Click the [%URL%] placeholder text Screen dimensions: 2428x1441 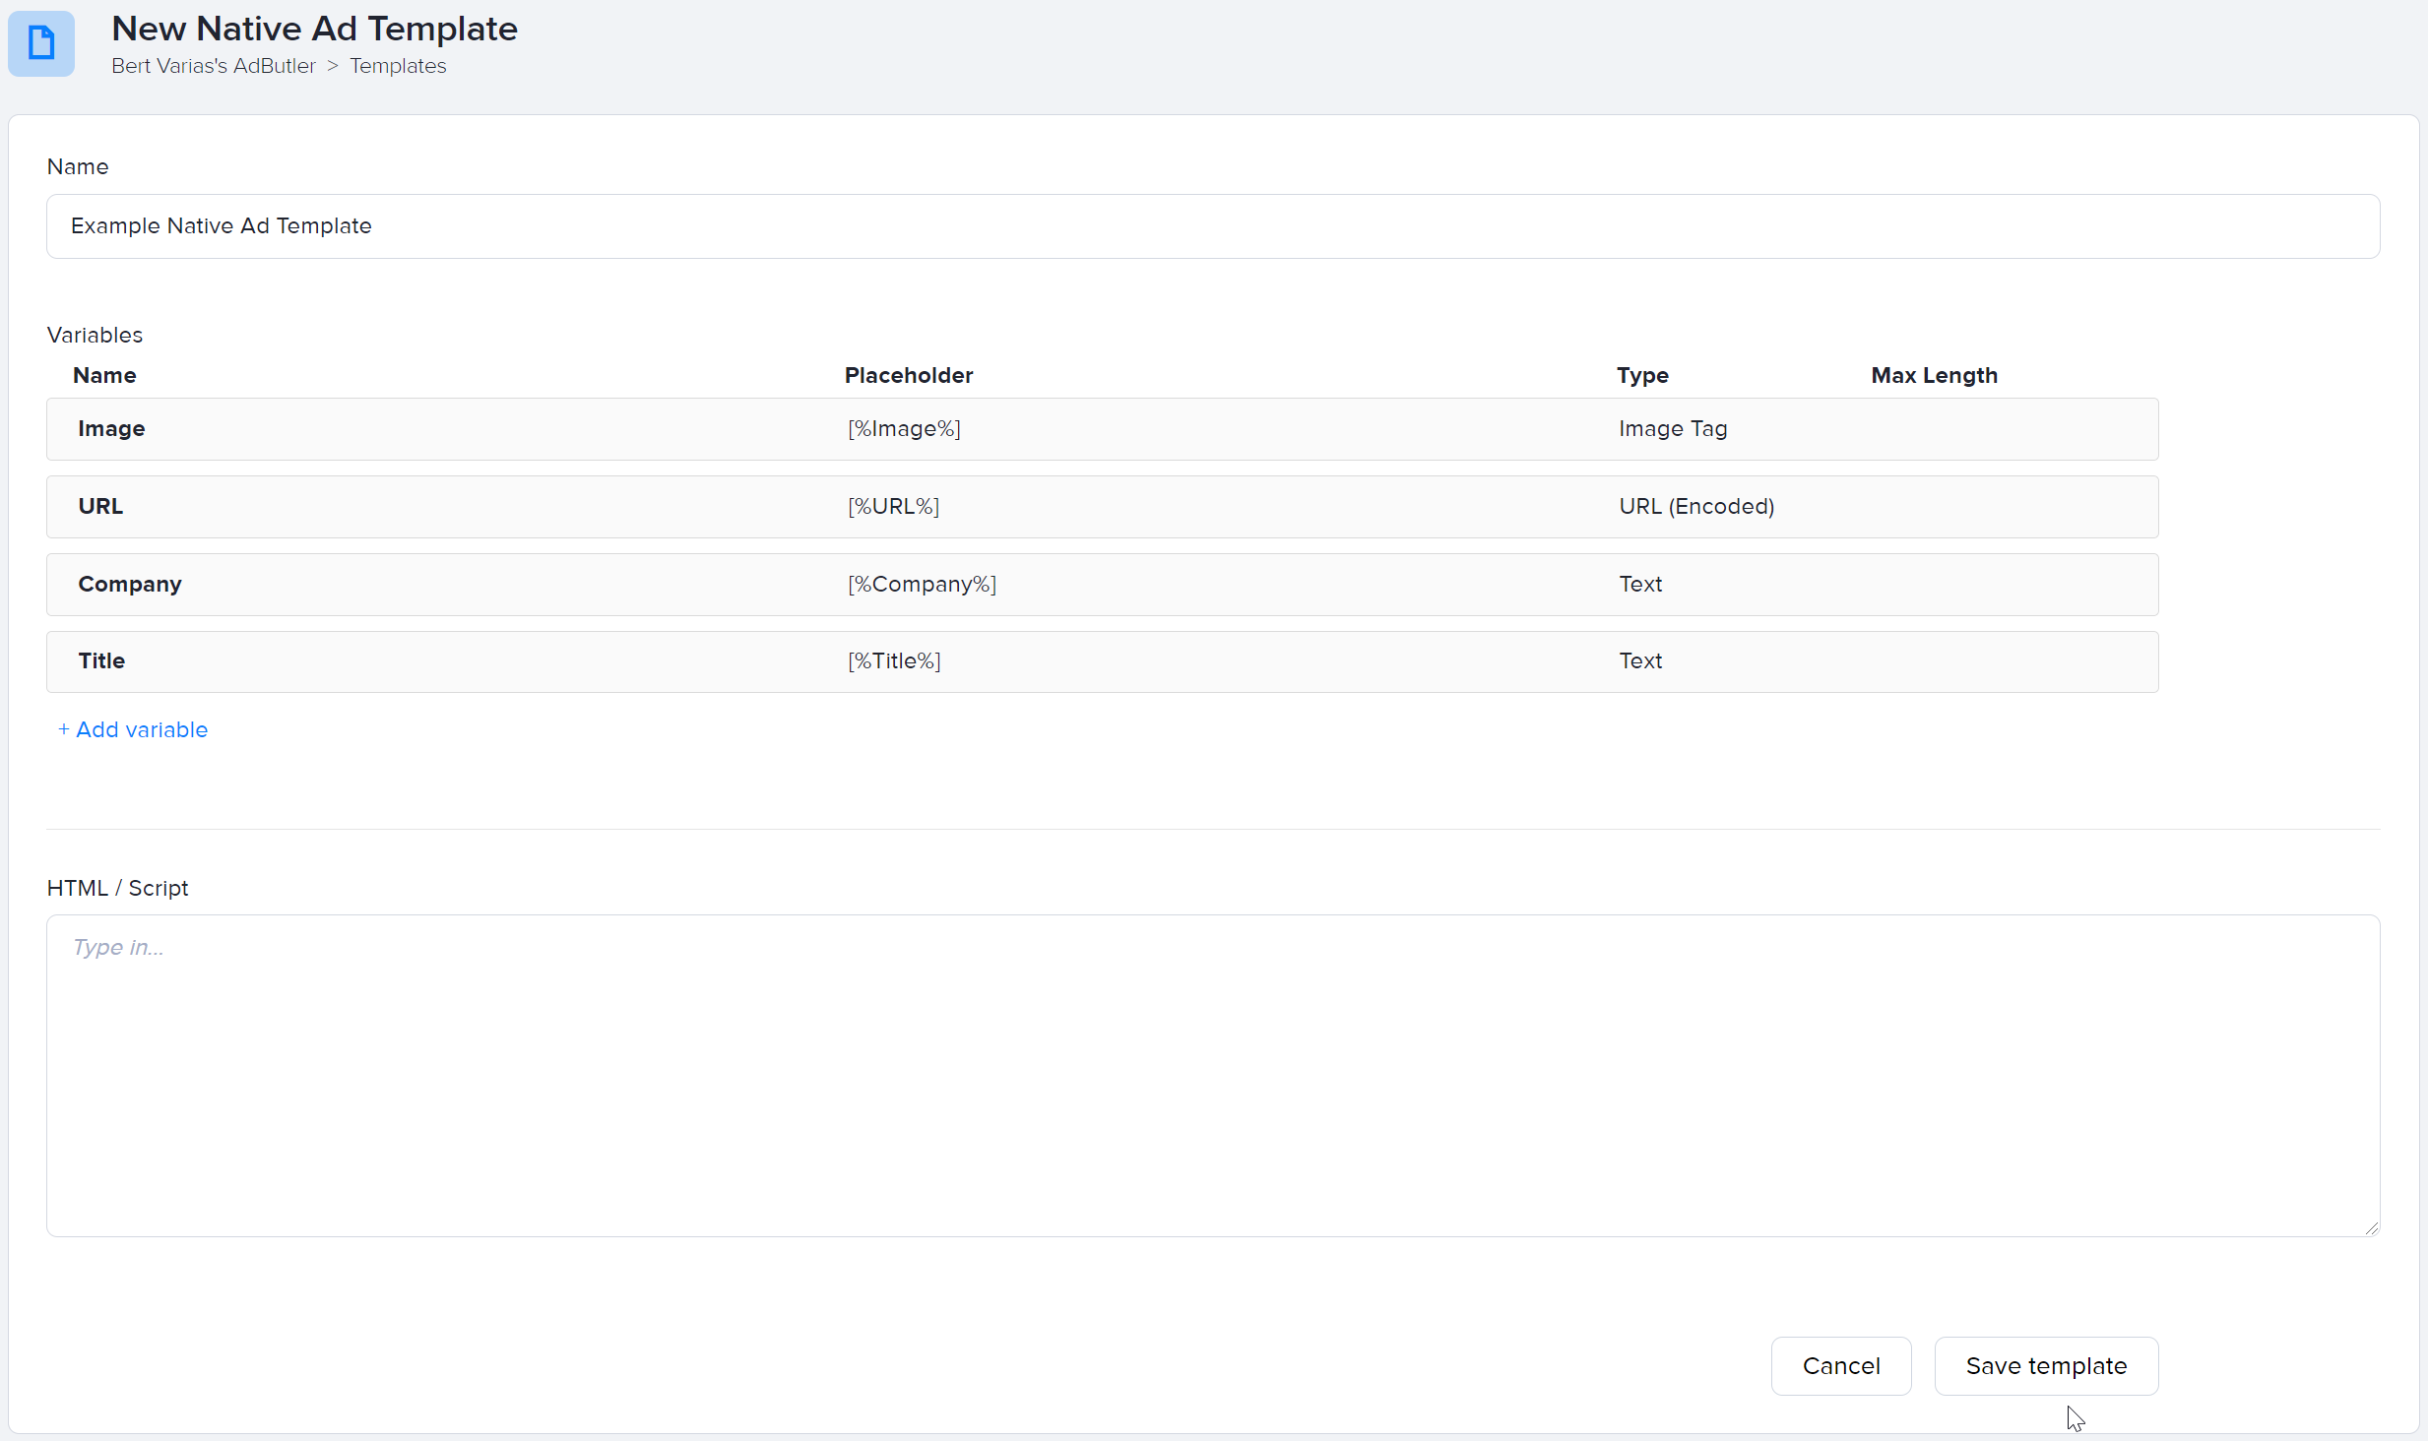[893, 507]
